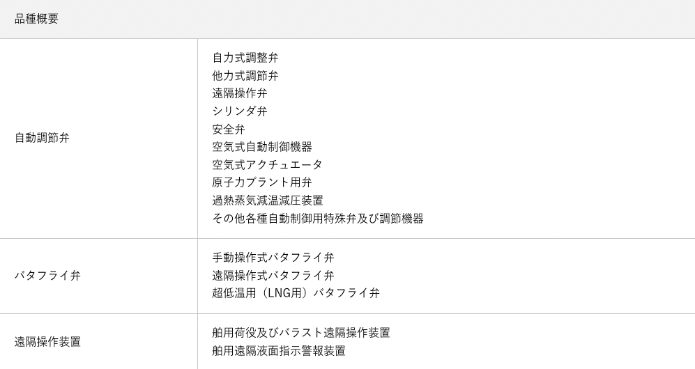Screen dimensions: 695x369
Task: Select the 自動調節弁 category cell
Action: point(43,138)
